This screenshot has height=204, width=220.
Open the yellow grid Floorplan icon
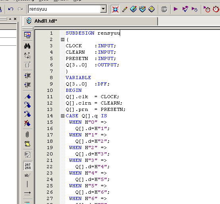[152, 9]
